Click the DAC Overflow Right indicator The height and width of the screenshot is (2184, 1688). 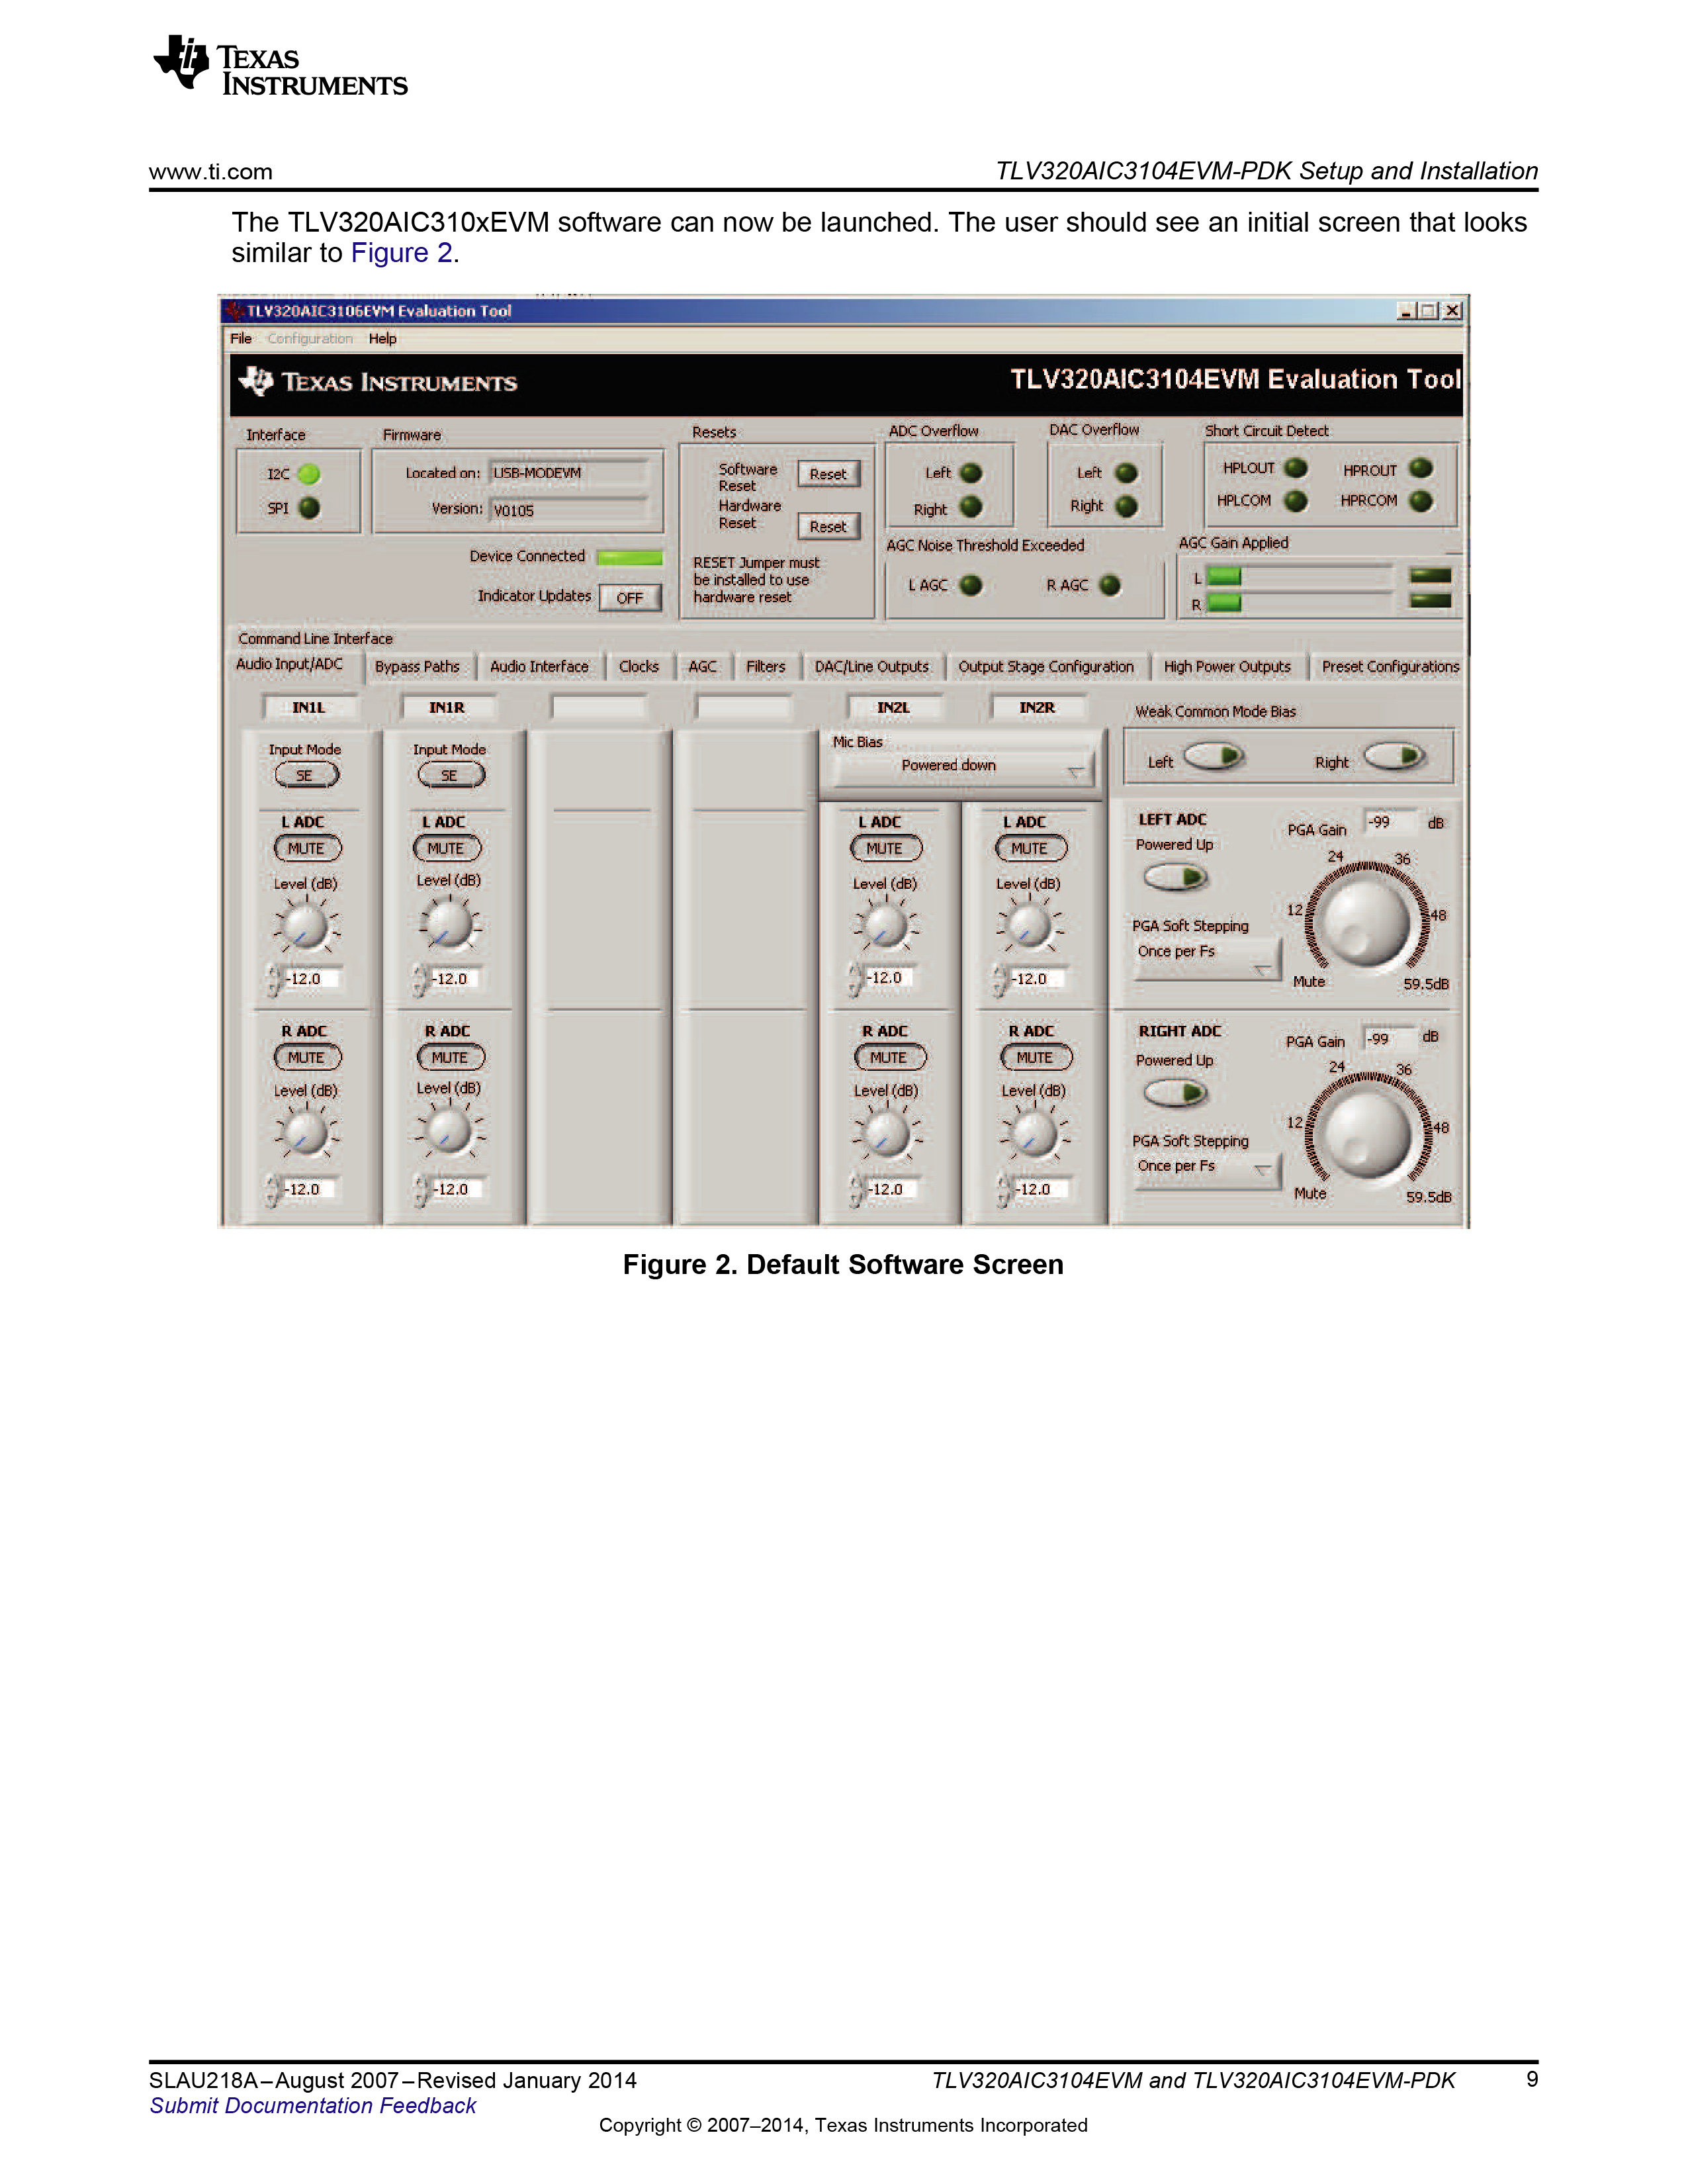(x=1126, y=506)
